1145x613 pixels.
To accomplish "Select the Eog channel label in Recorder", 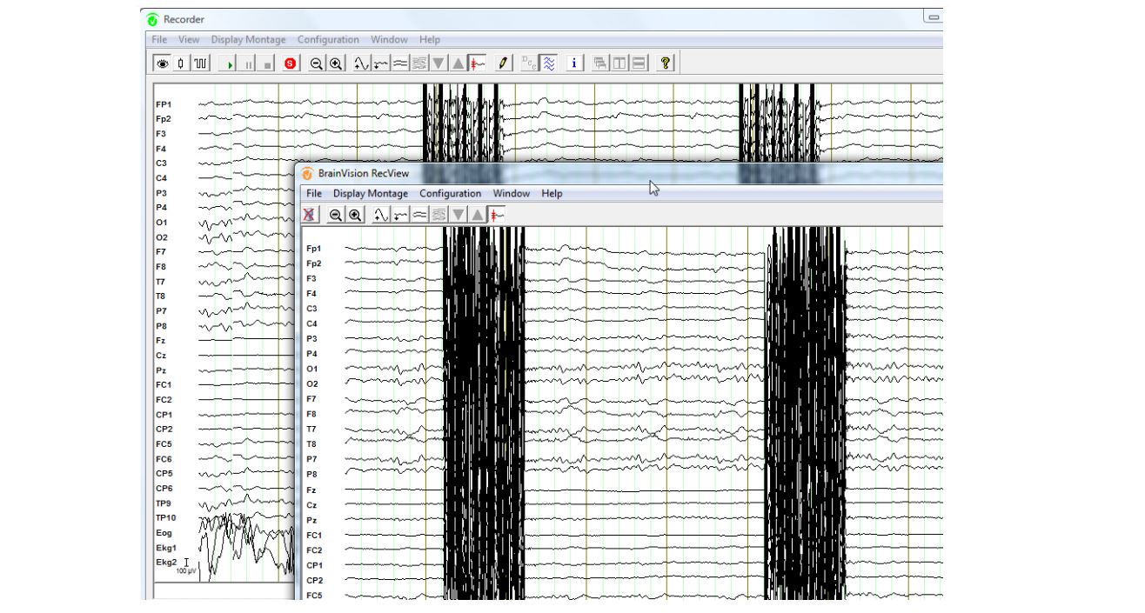I will pos(164,533).
